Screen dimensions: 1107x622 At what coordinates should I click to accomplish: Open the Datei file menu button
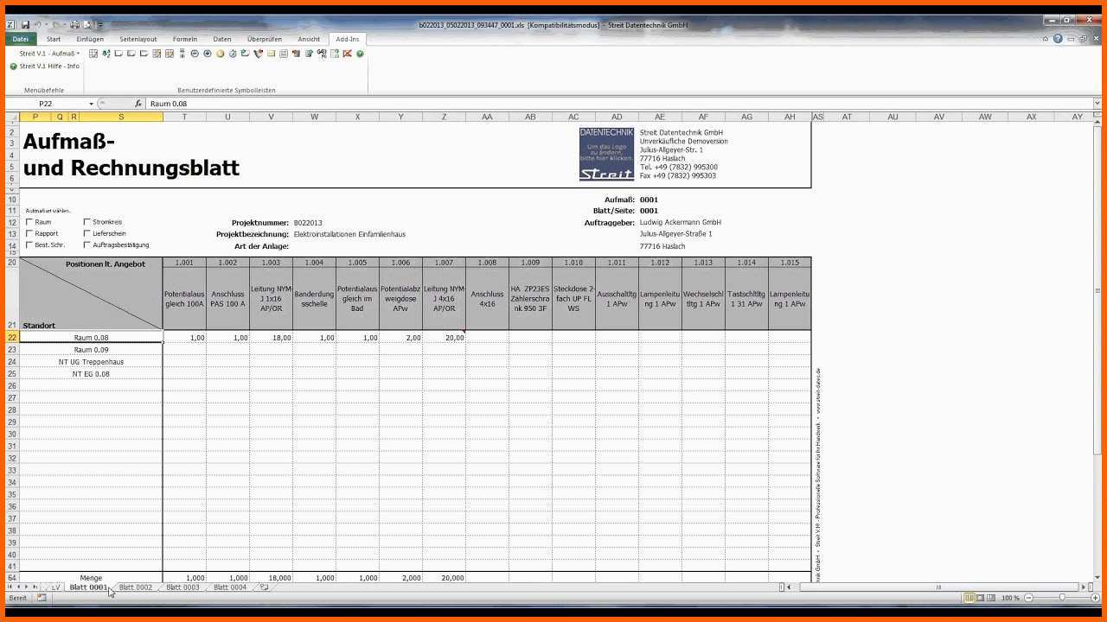coord(21,39)
